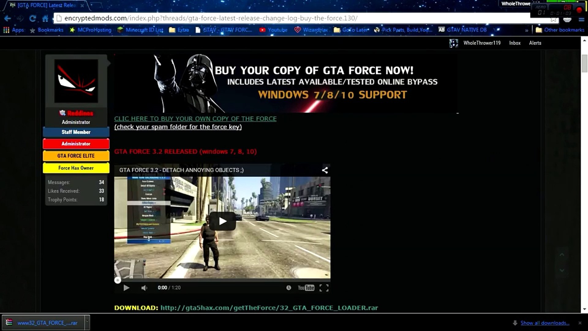Follow the CLIC HERE TO BUY link
Screen dimensions: 588x331
(195, 119)
